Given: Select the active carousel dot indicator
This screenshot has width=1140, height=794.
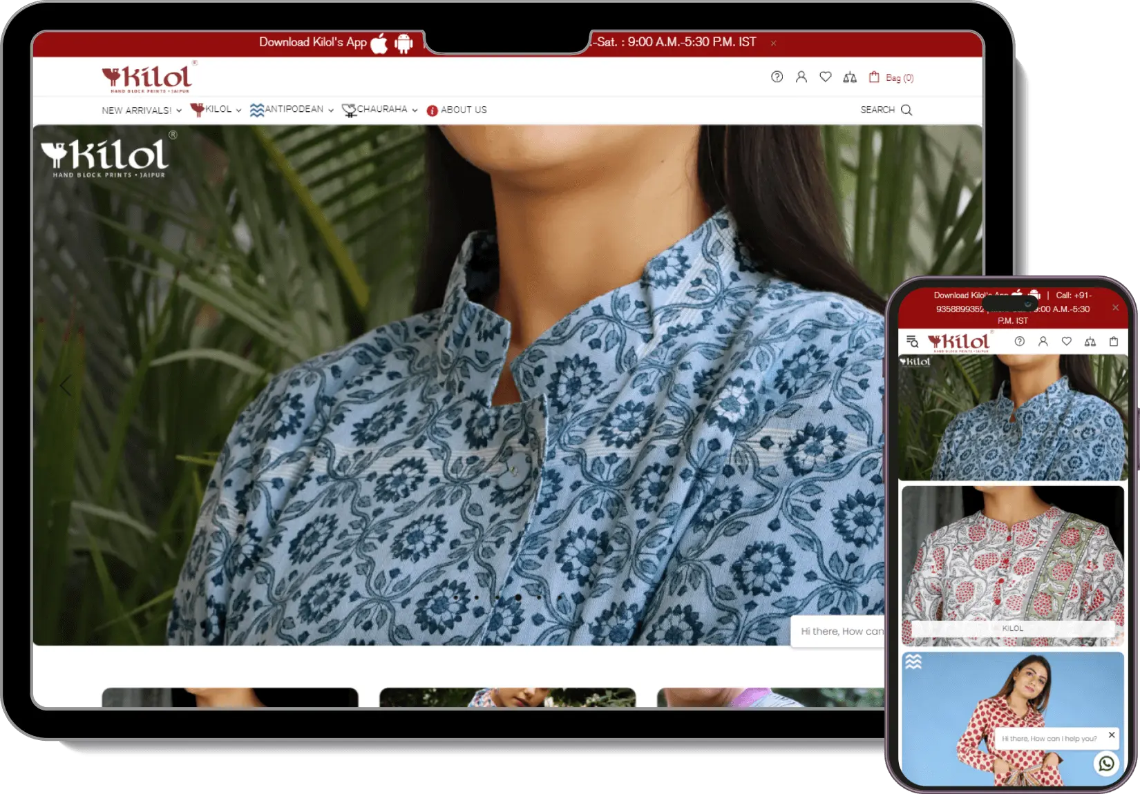Looking at the screenshot, I should click(x=518, y=597).
